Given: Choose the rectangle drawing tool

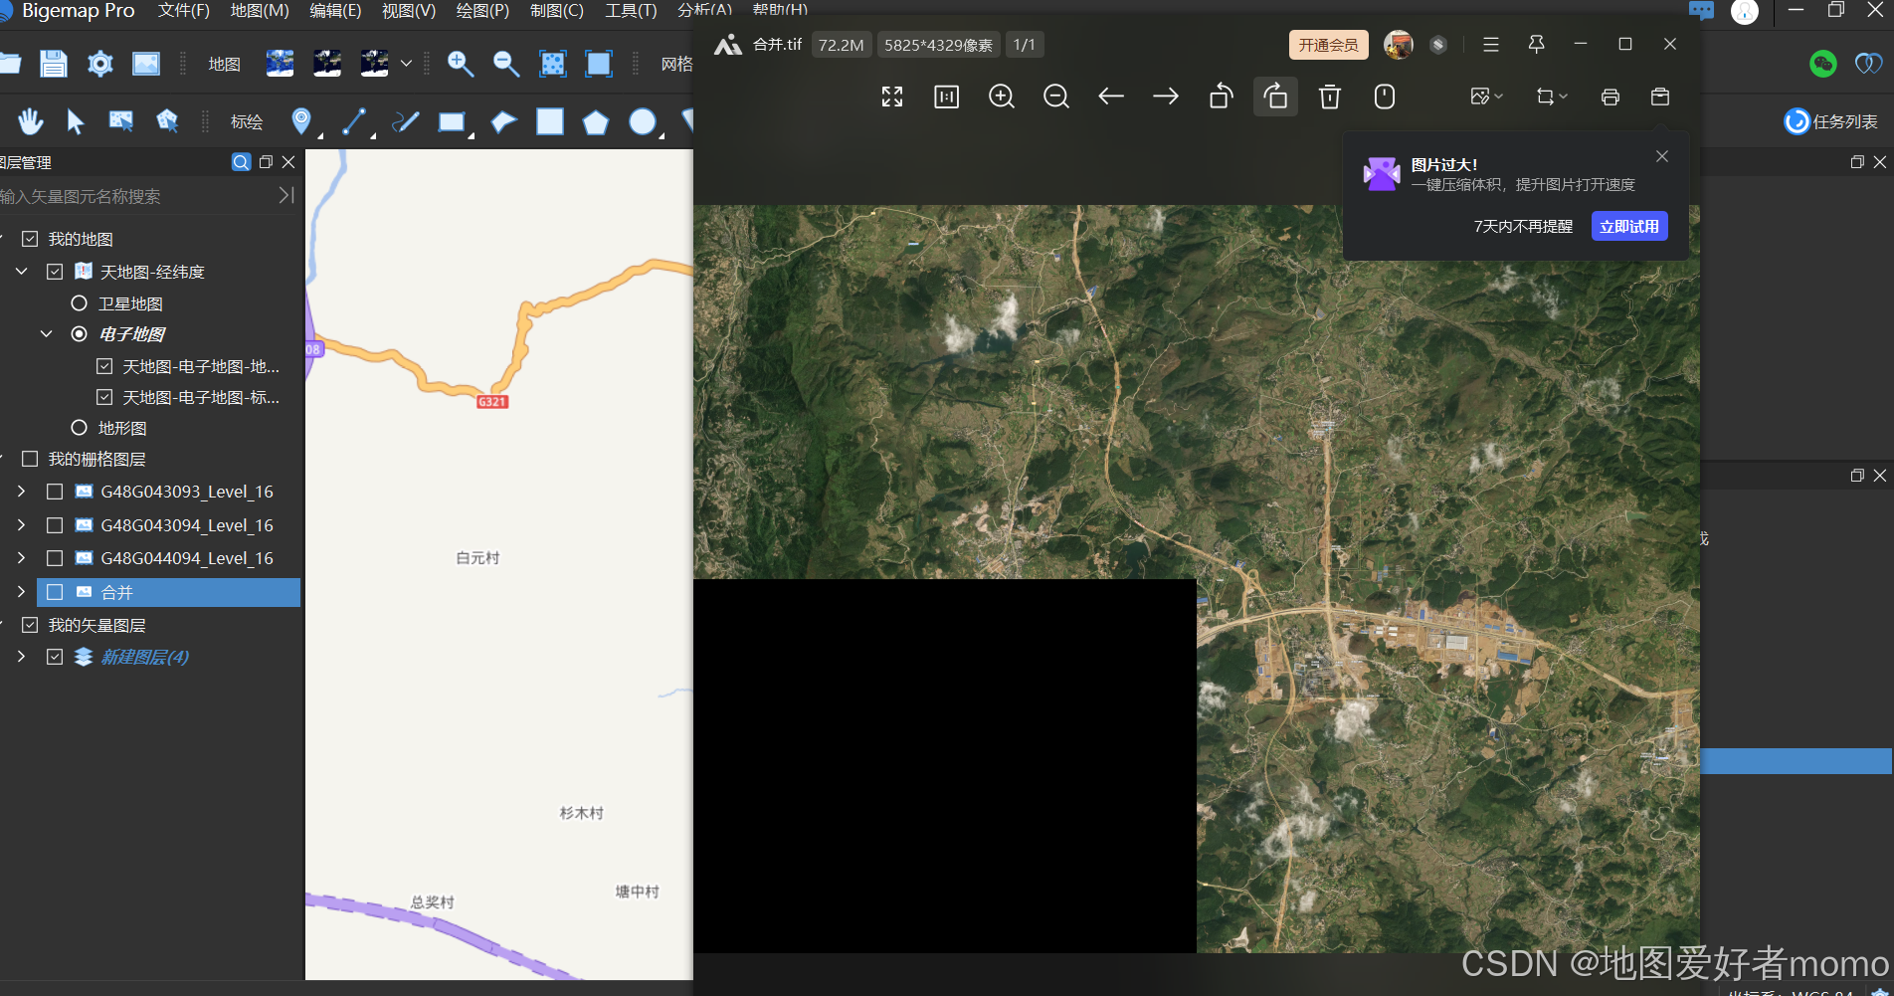Looking at the screenshot, I should [452, 121].
